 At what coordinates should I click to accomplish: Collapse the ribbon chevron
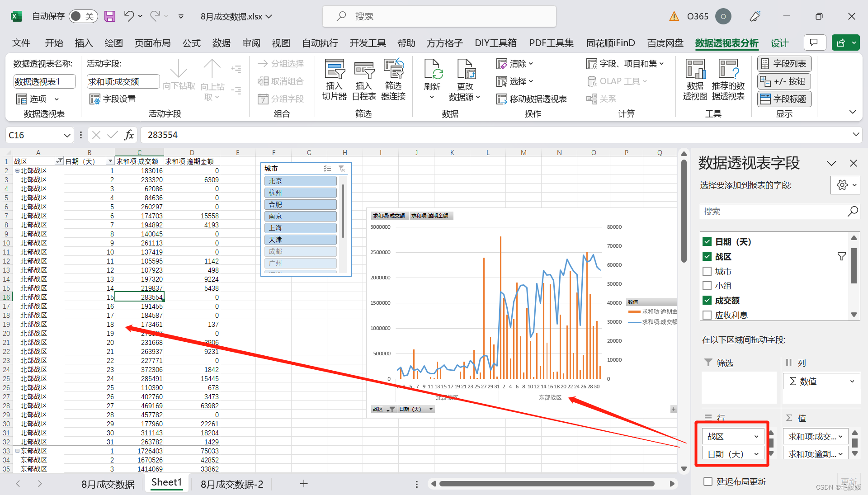point(853,112)
